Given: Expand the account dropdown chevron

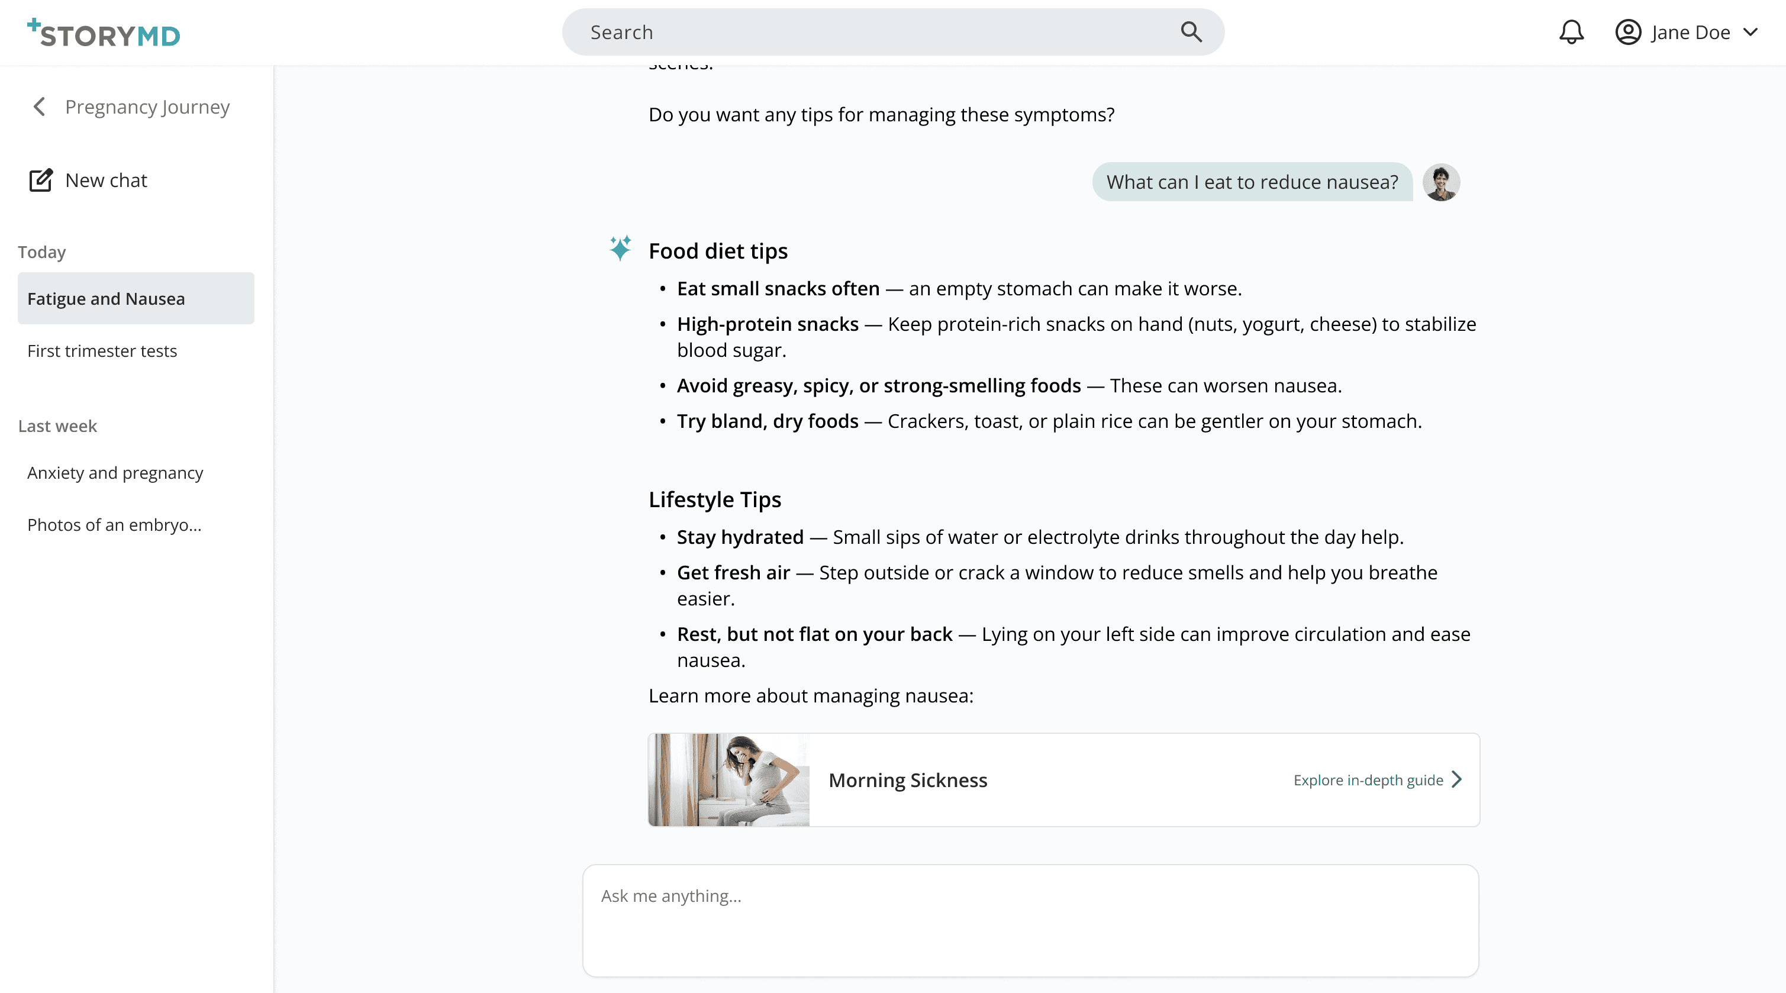Looking at the screenshot, I should click(x=1750, y=32).
